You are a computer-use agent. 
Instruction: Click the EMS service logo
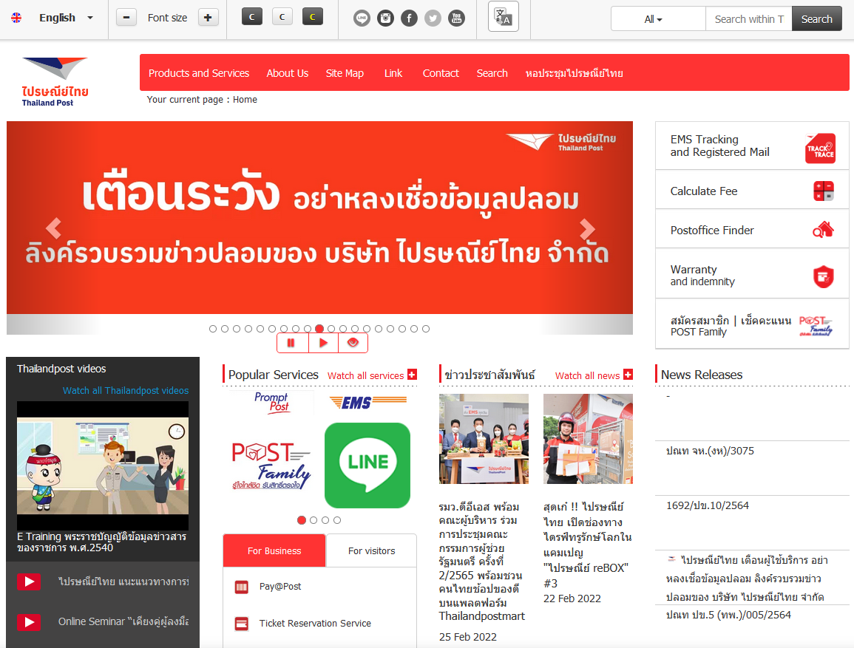click(x=368, y=403)
